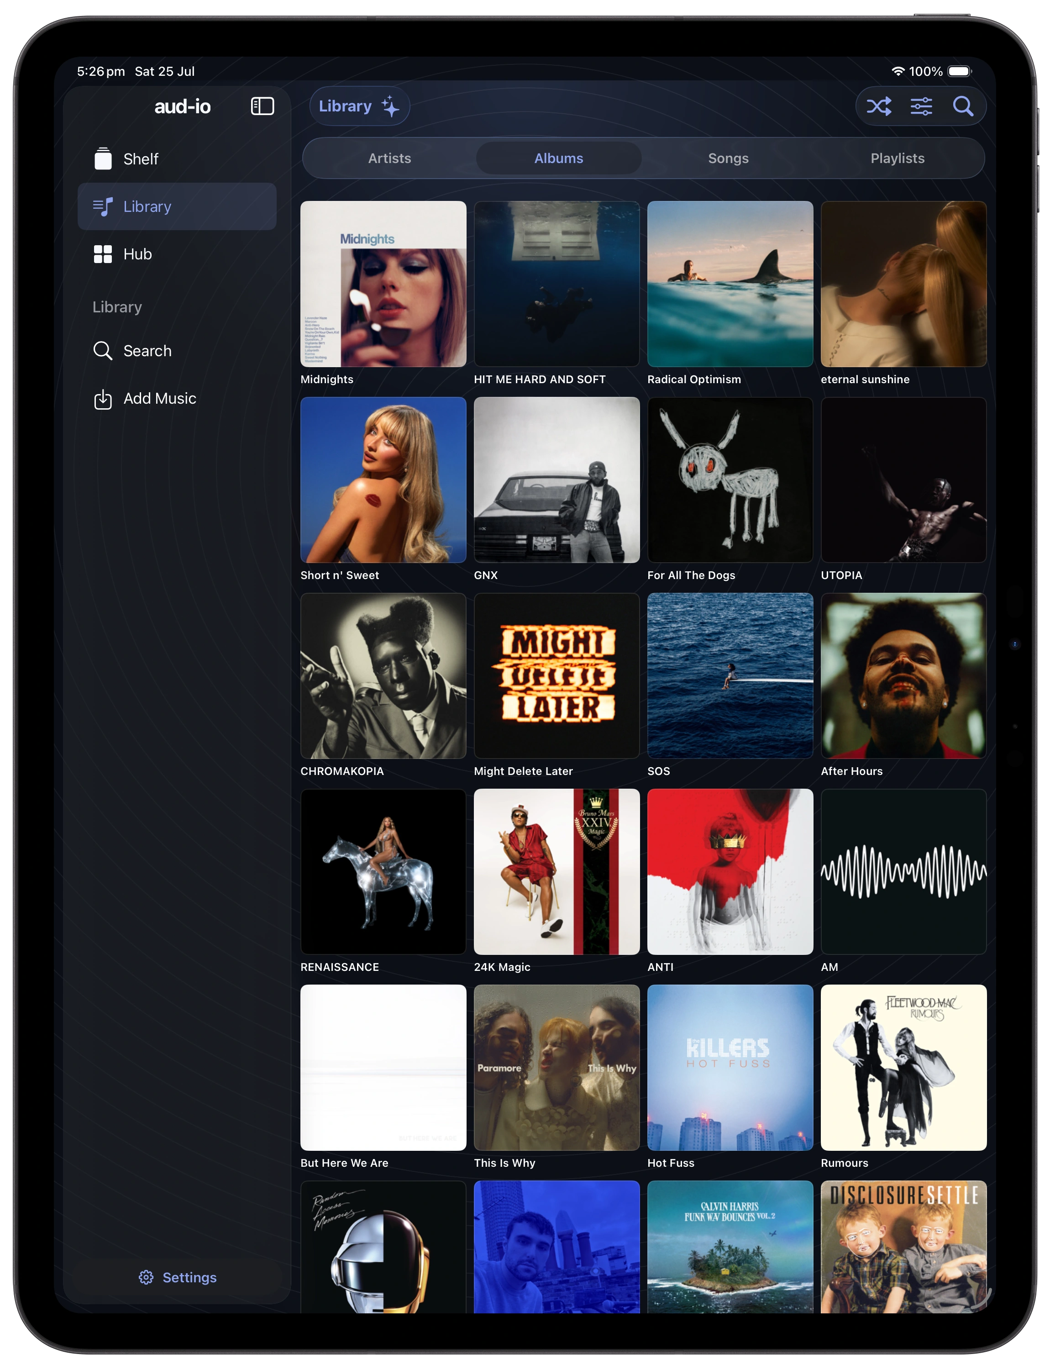Open Funk Wav Bounces Vol. 2 cover
The height and width of the screenshot is (1370, 1050).
730,1247
